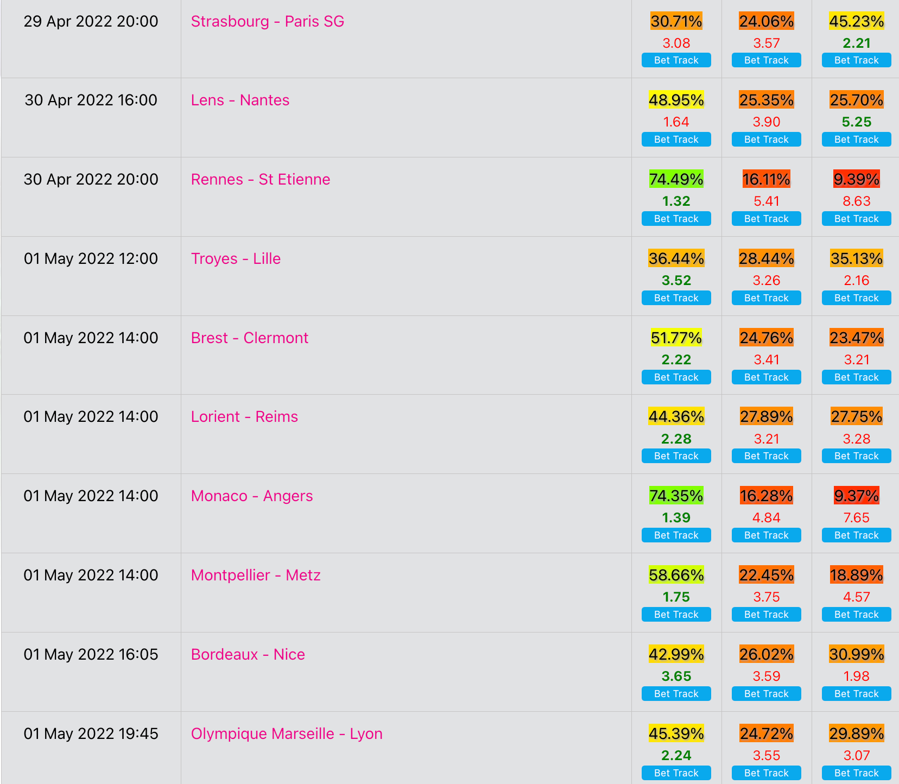Click Bet Track under Strasbourg home odds 3.08
Viewport: 899px width, 784px height.
tap(676, 60)
